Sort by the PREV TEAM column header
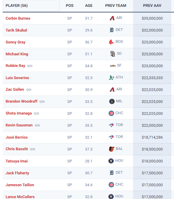 coord(116,6)
